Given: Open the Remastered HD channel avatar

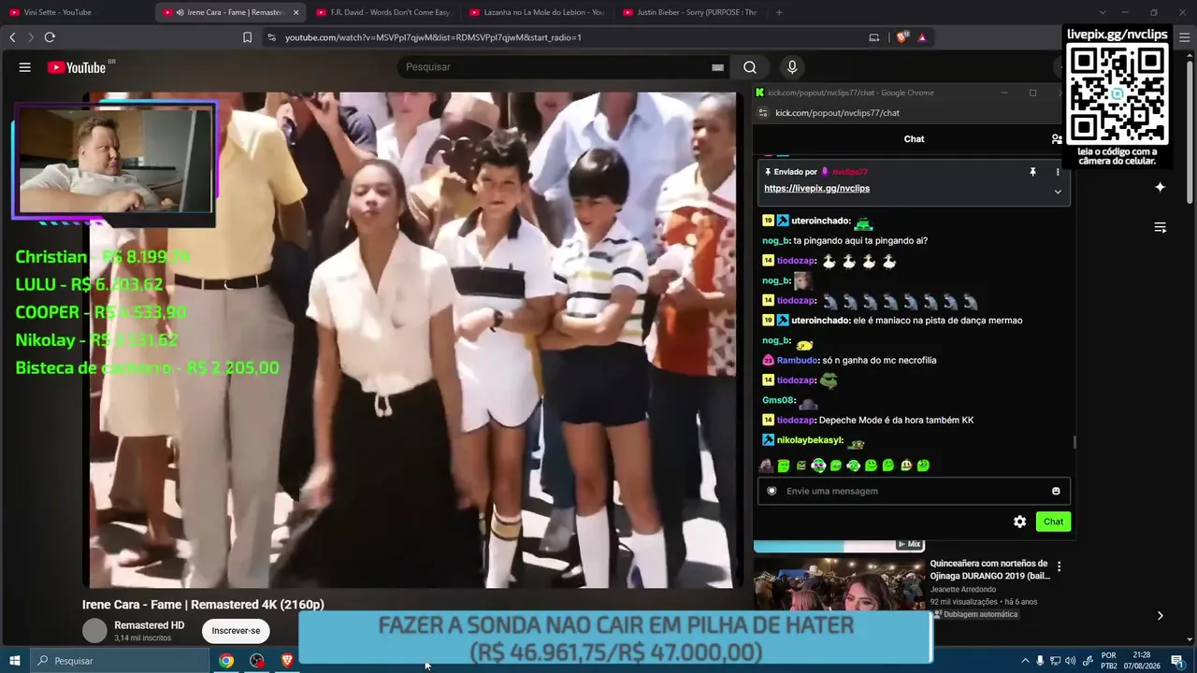Looking at the screenshot, I should [95, 631].
